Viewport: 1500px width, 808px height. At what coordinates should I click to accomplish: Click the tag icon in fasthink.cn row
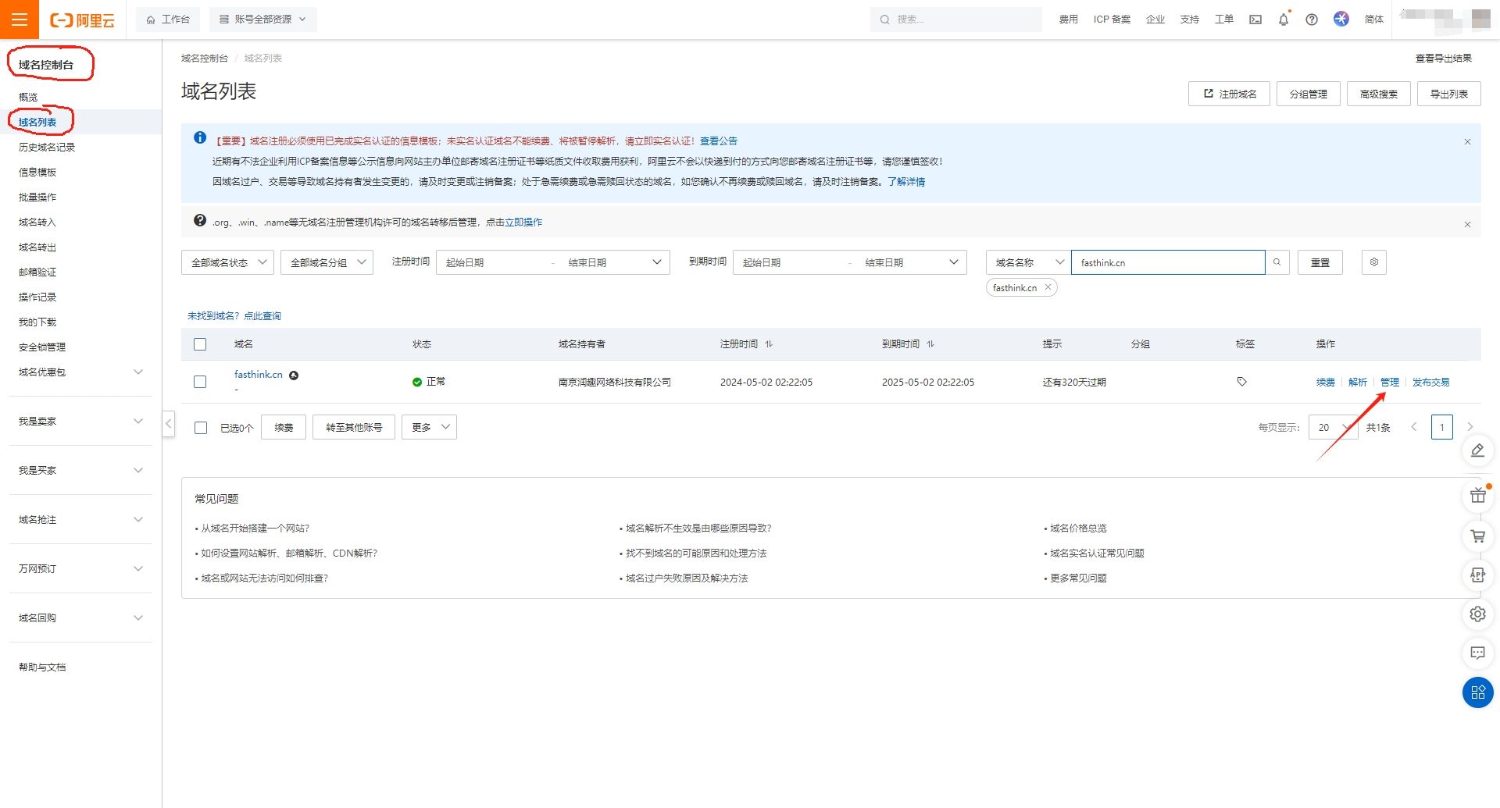point(1241,382)
